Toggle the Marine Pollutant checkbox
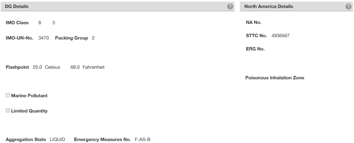 pos(8,95)
